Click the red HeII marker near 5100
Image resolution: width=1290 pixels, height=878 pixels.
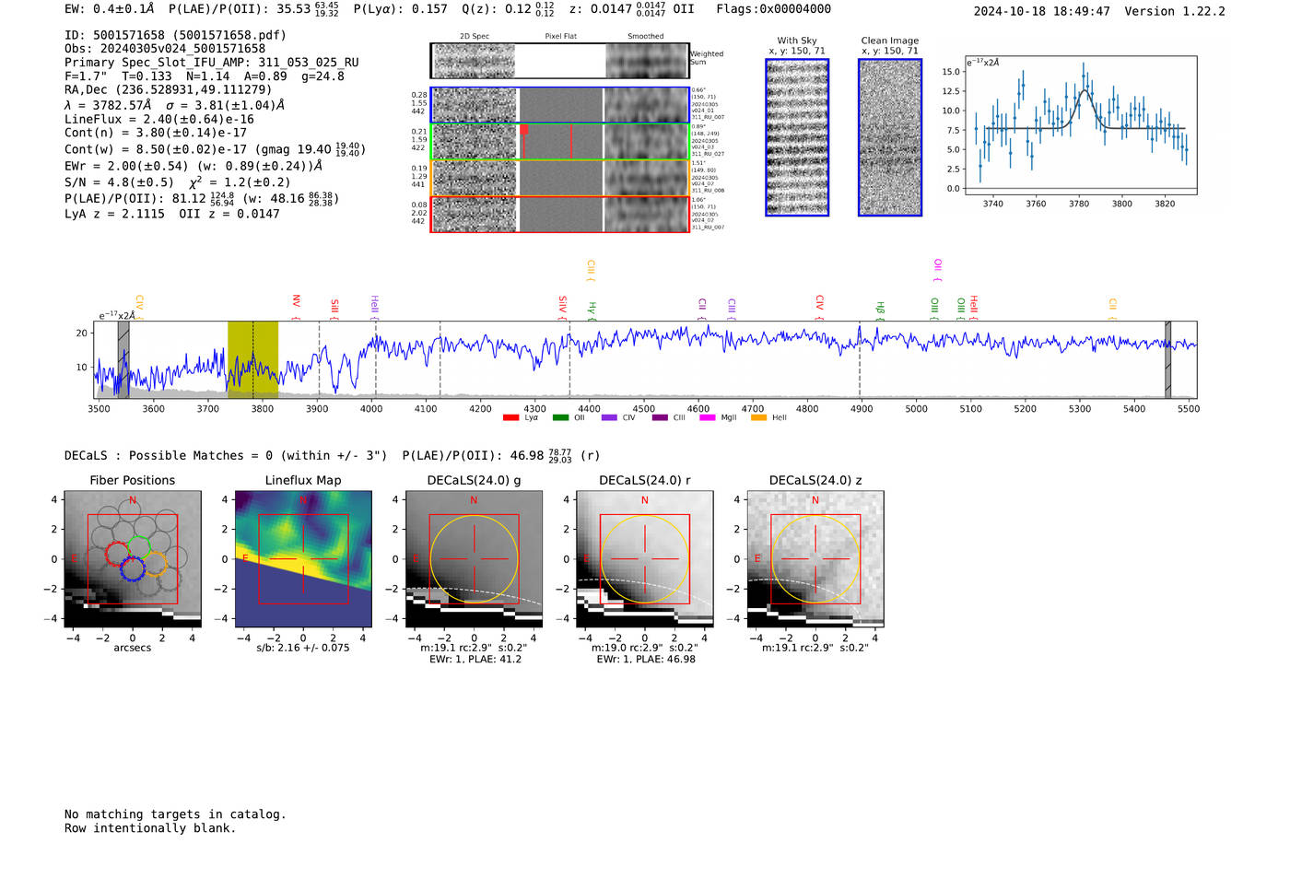(973, 308)
